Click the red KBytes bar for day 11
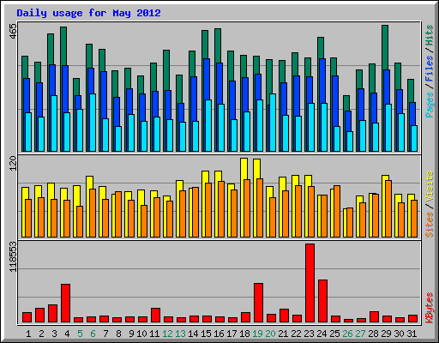This screenshot has width=439, height=343. (x=155, y=316)
